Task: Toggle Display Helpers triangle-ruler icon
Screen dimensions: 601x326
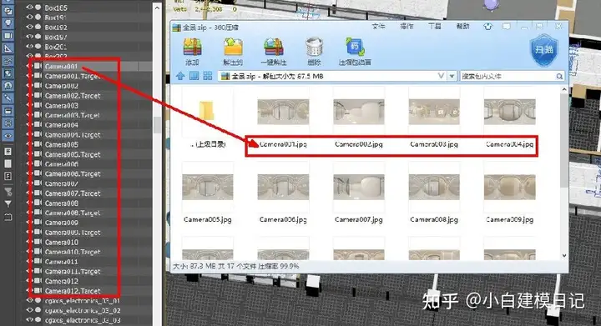Action: point(8,48)
